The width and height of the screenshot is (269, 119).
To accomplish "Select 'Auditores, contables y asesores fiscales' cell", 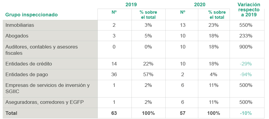I will click(x=37, y=50).
